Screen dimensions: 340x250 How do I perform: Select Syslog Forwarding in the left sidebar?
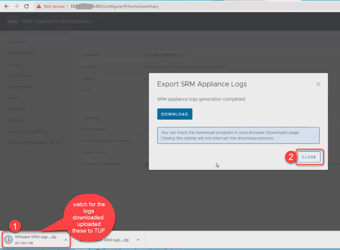[x=27, y=132]
